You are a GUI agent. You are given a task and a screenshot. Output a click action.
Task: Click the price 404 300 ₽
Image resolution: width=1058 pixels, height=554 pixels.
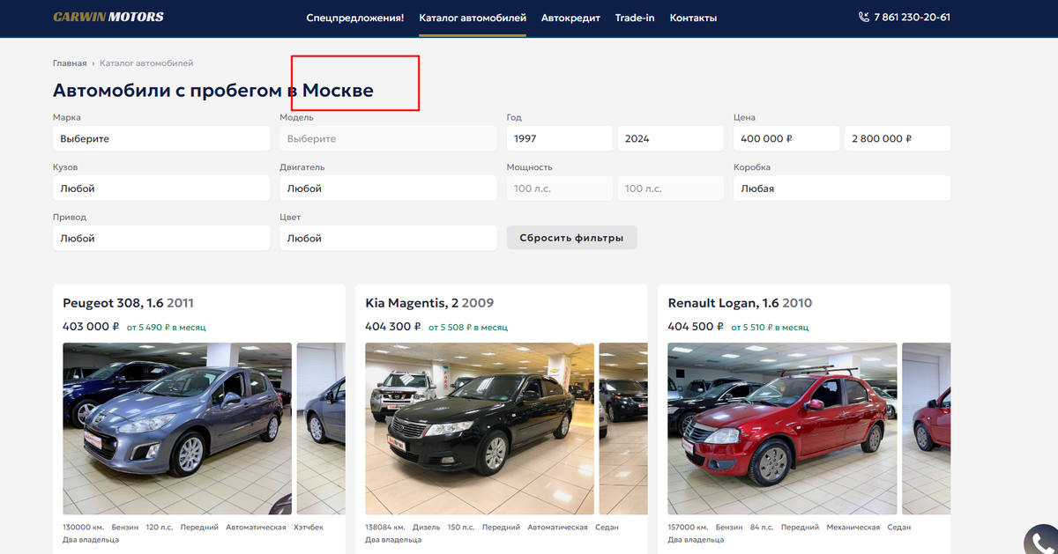click(x=393, y=327)
